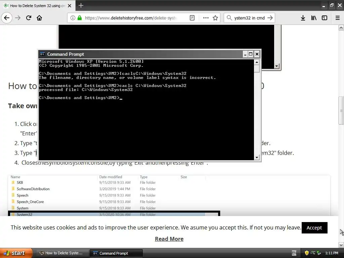The height and width of the screenshot is (258, 344).
Task: Click the Date modified column header
Action: (111, 177)
